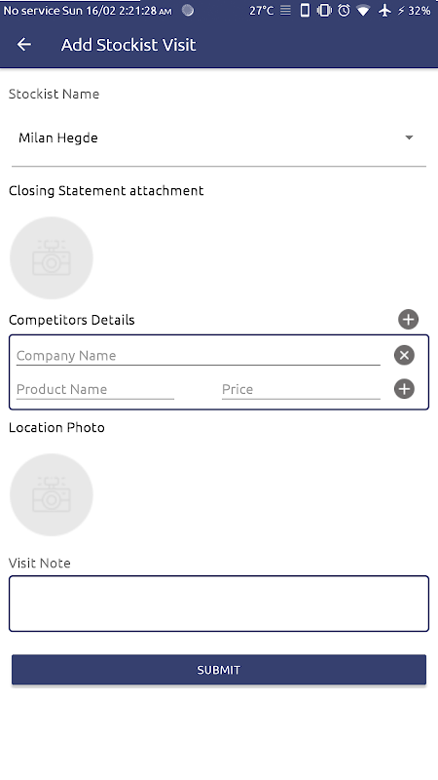438x780 pixels.
Task: Open the Stockist Name dropdown arrow
Action: pyautogui.click(x=409, y=137)
